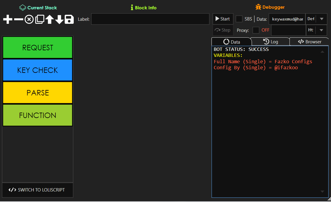This screenshot has width=331, height=202.
Task: Clone a block using the duplicate icon
Action: (x=39, y=19)
